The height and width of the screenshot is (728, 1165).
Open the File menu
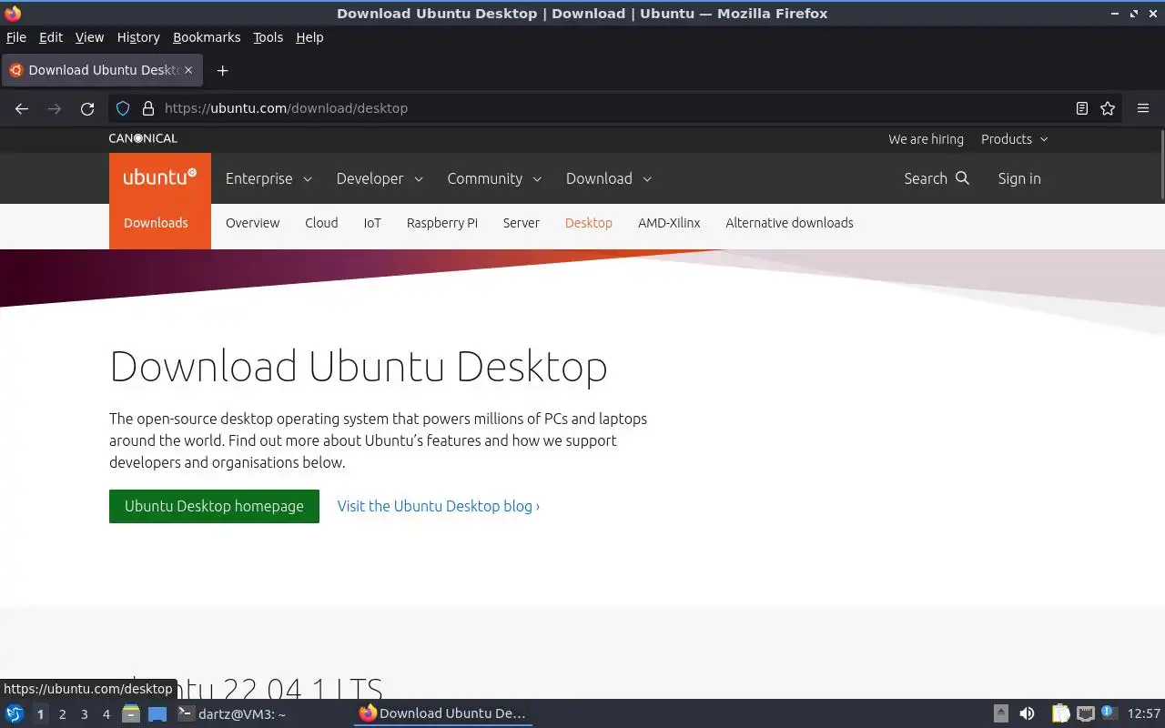coord(16,37)
